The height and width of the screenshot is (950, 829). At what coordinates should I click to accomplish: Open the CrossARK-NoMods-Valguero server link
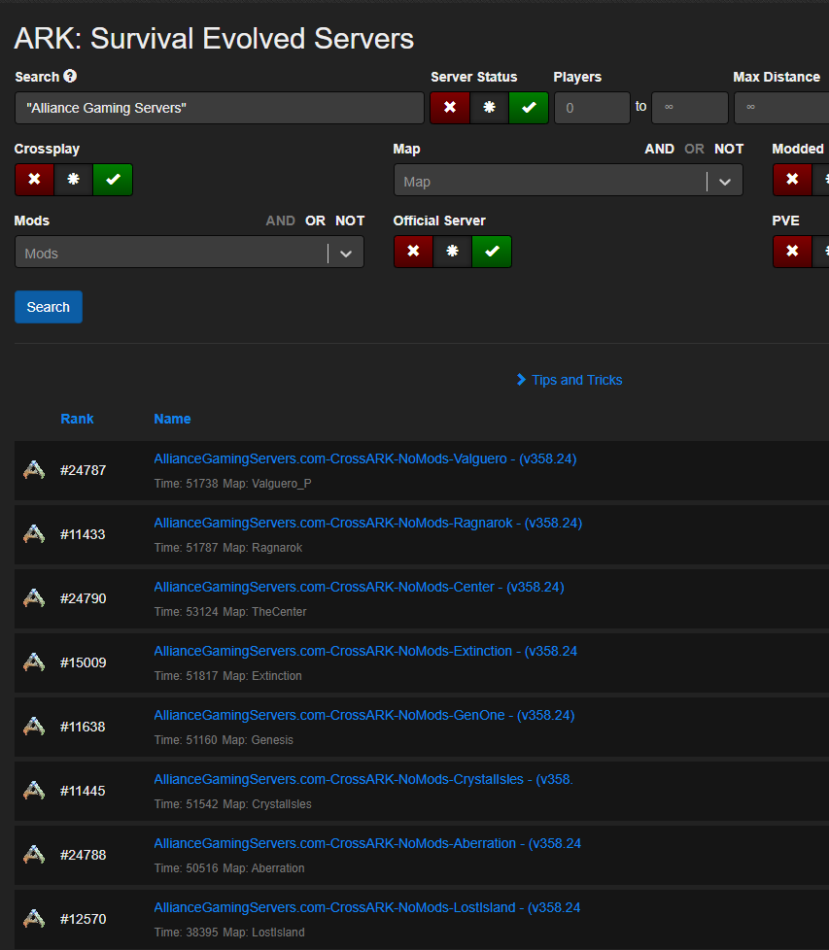365,458
